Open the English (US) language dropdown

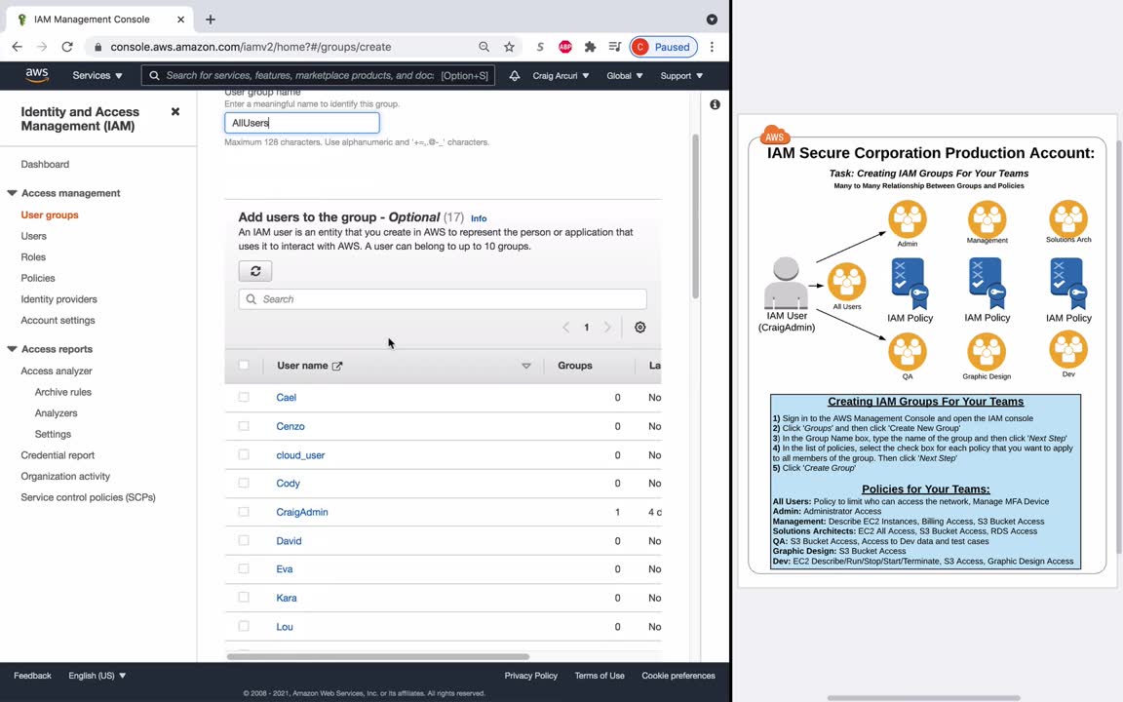click(97, 676)
